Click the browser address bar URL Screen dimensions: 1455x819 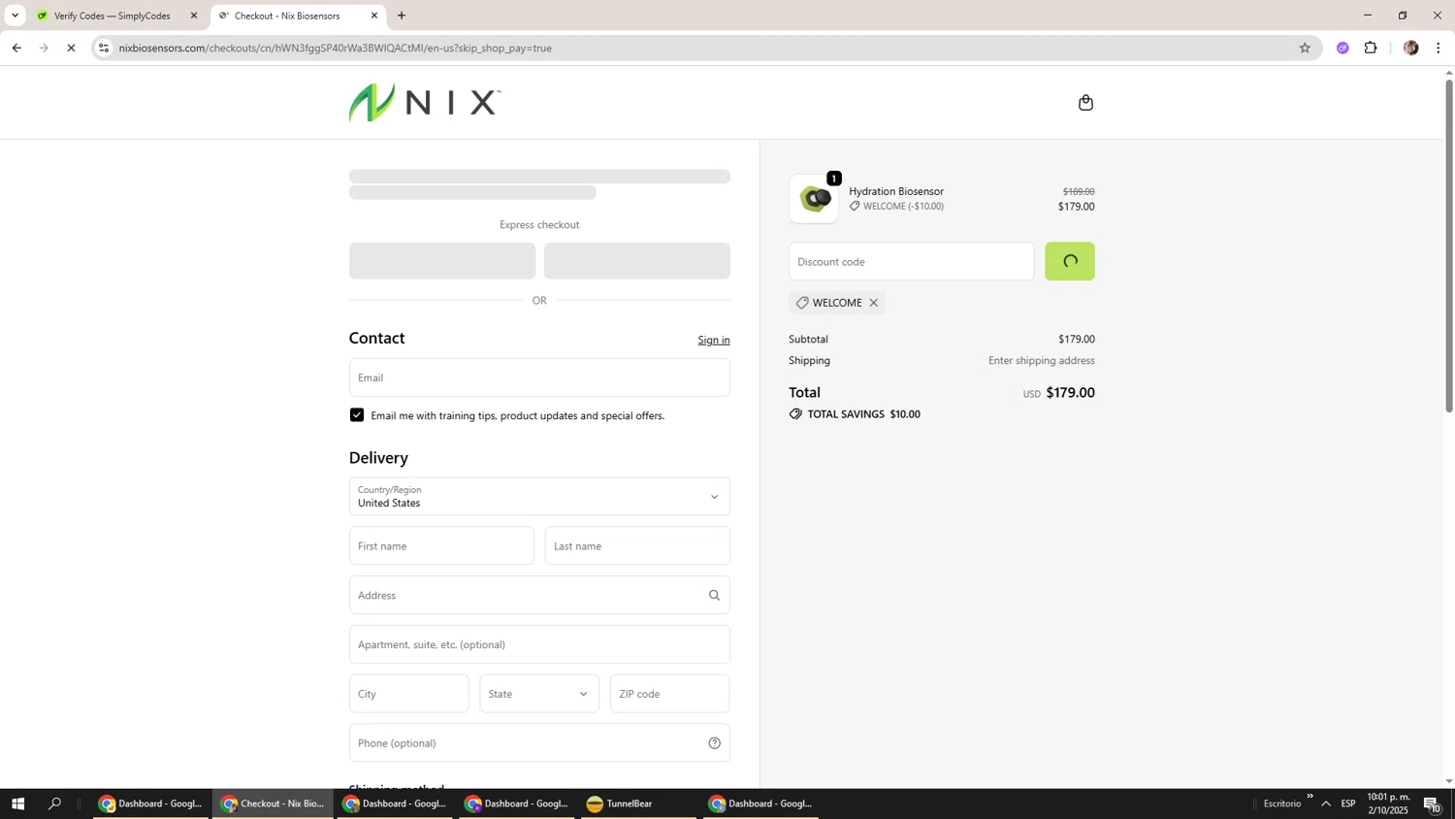tap(336, 48)
